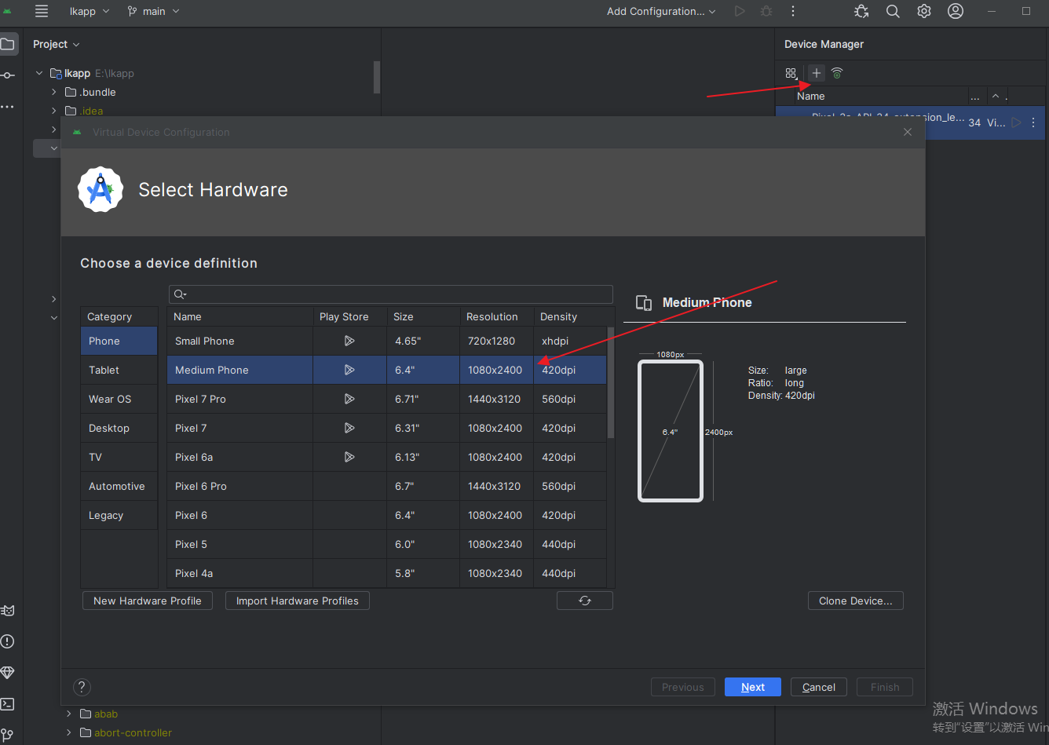Expand the Add Configuration dropdown
The height and width of the screenshot is (745, 1049).
(661, 11)
